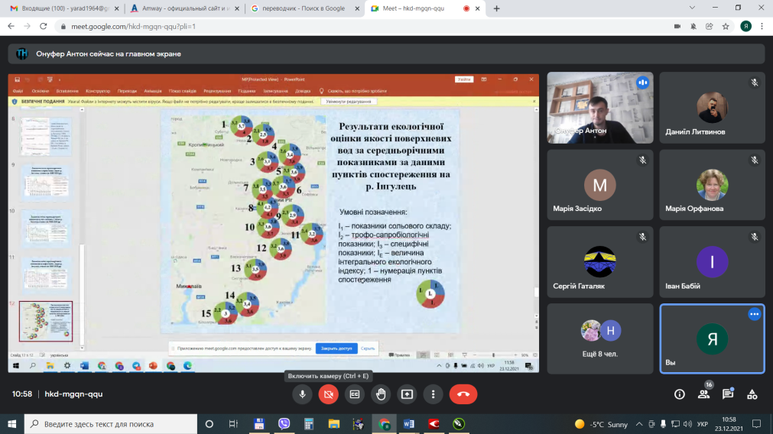Click the address bar with meet.google.com URL
This screenshot has height=434, width=773.
(365, 26)
